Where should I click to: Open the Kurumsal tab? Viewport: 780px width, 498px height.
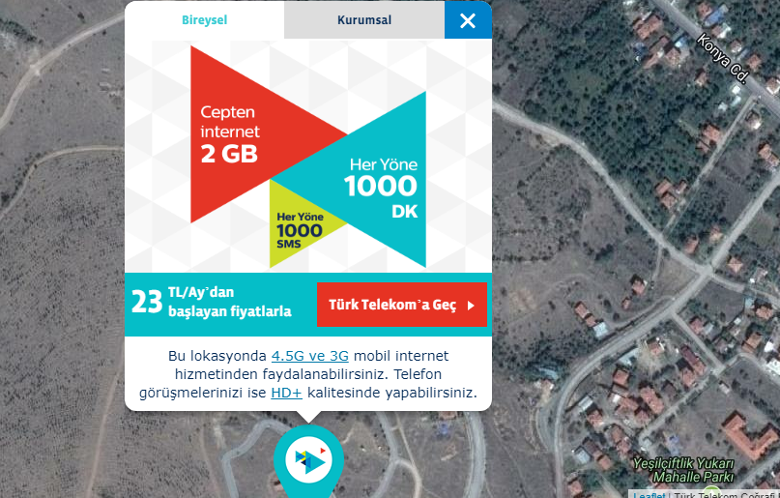364,20
